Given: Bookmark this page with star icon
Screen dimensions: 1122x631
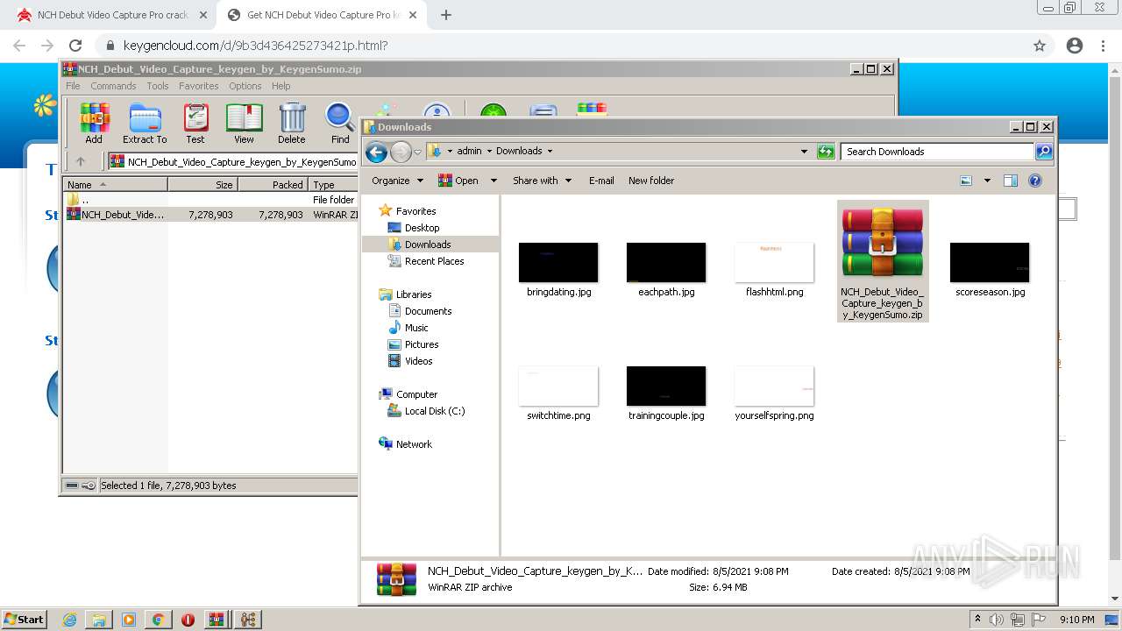Looking at the screenshot, I should [x=1040, y=46].
